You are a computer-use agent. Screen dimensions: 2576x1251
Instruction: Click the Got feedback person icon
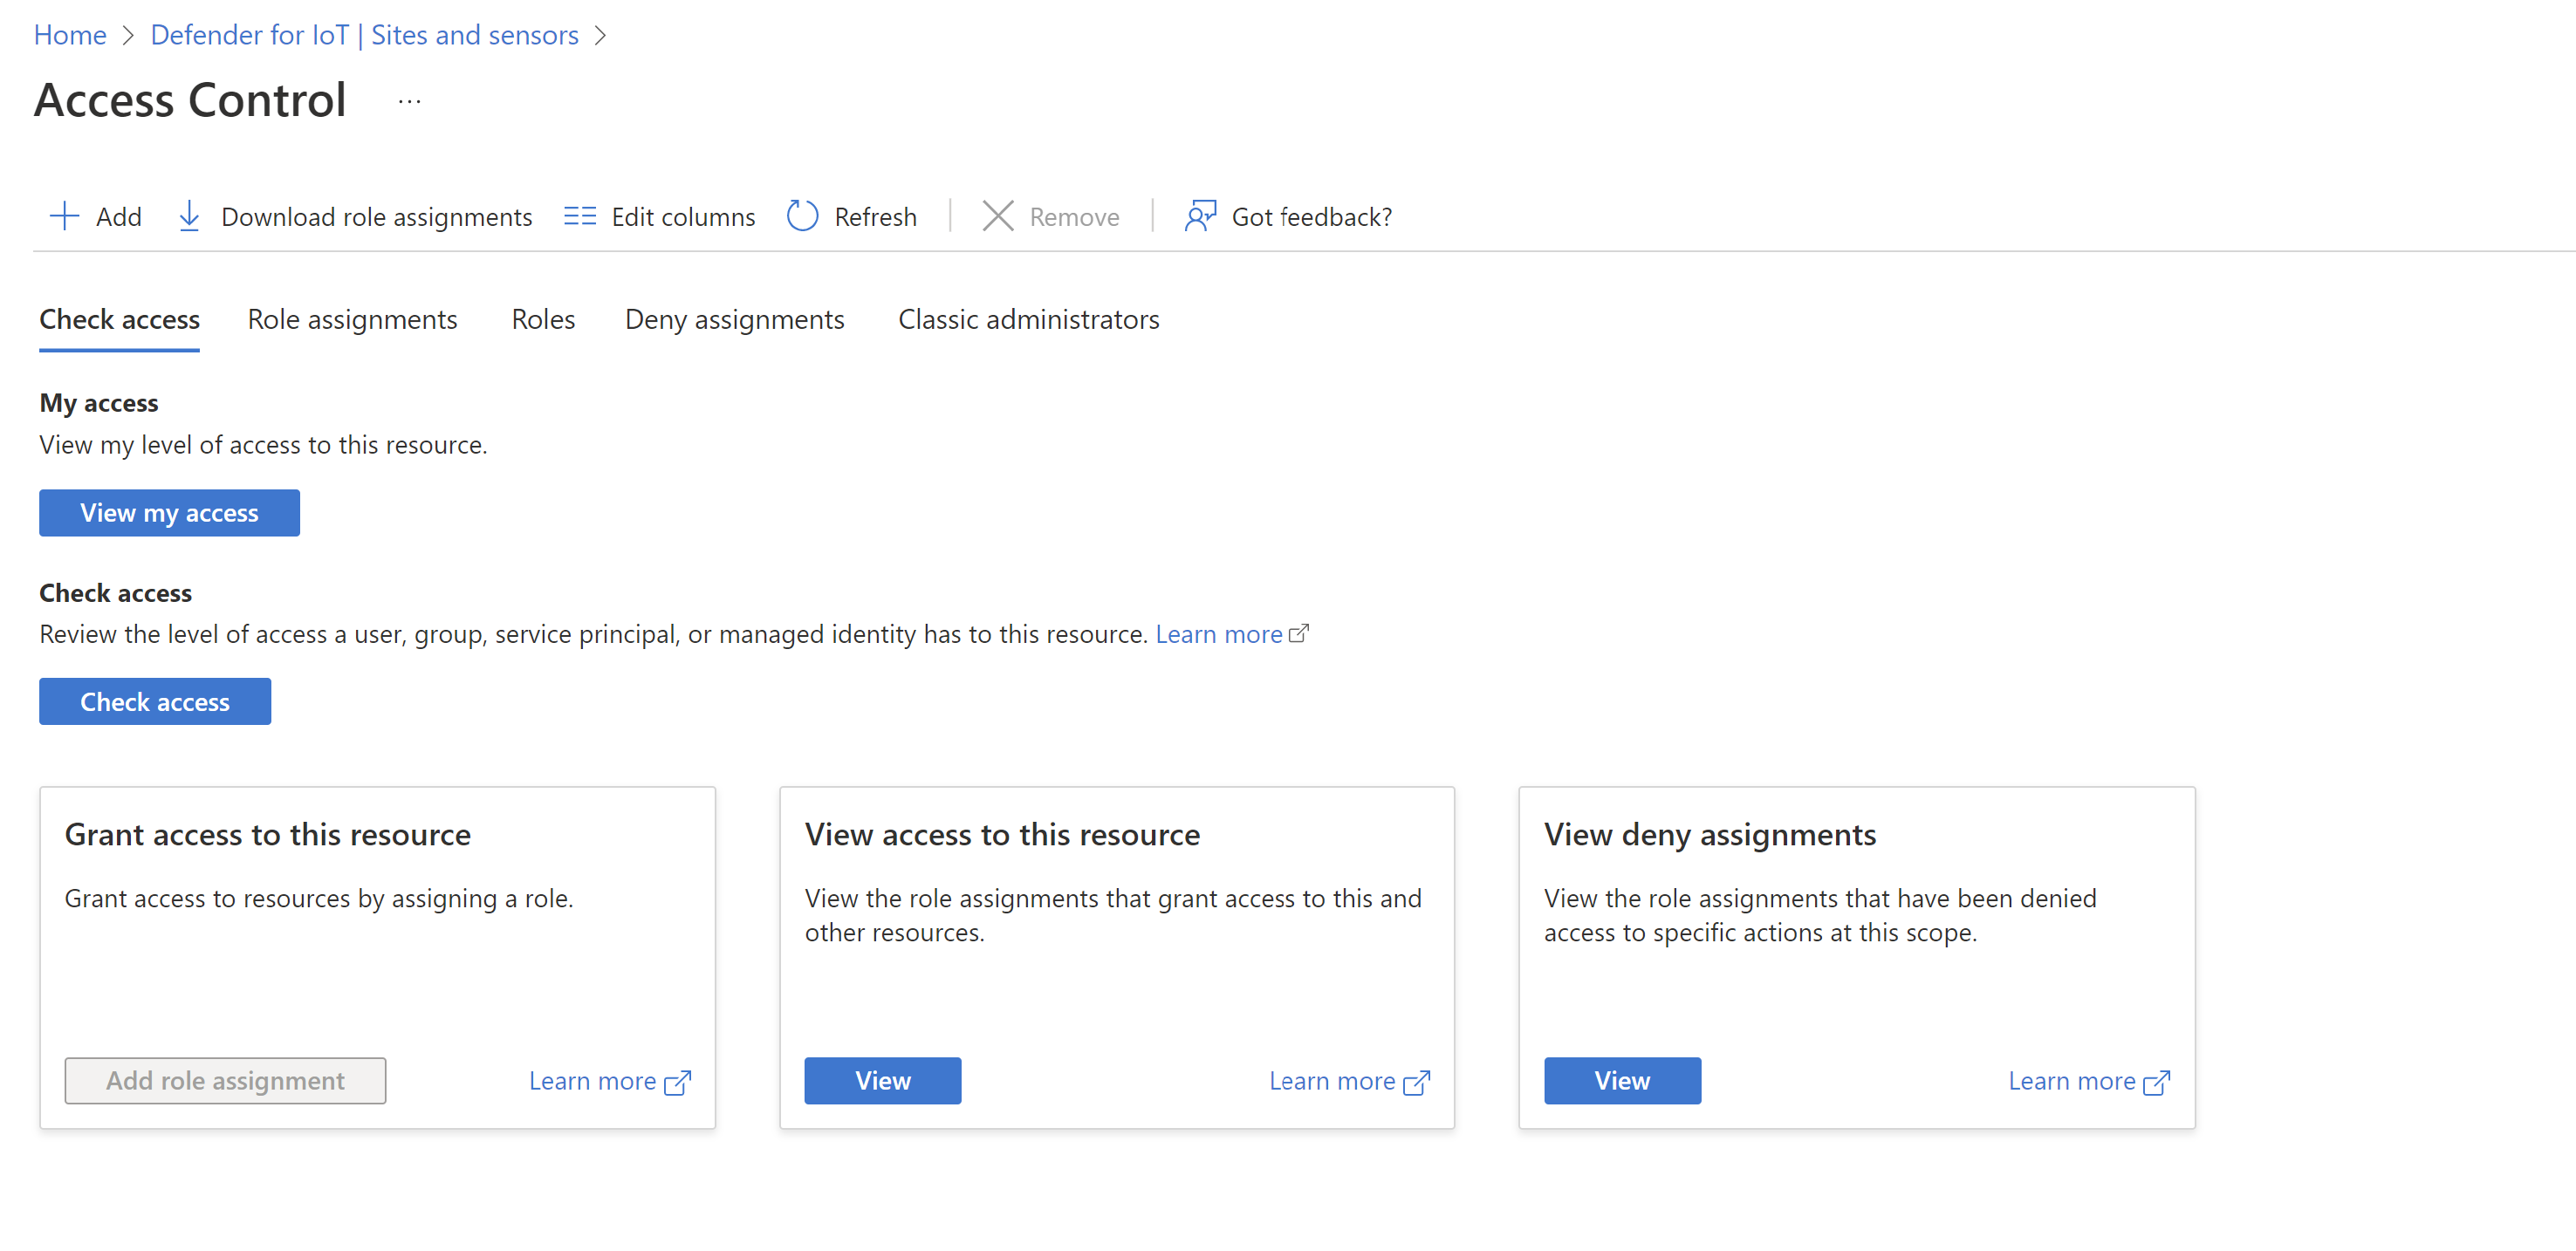tap(1199, 216)
